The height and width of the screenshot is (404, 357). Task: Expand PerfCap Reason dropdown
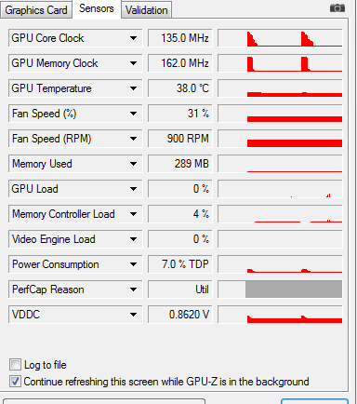[x=133, y=290]
